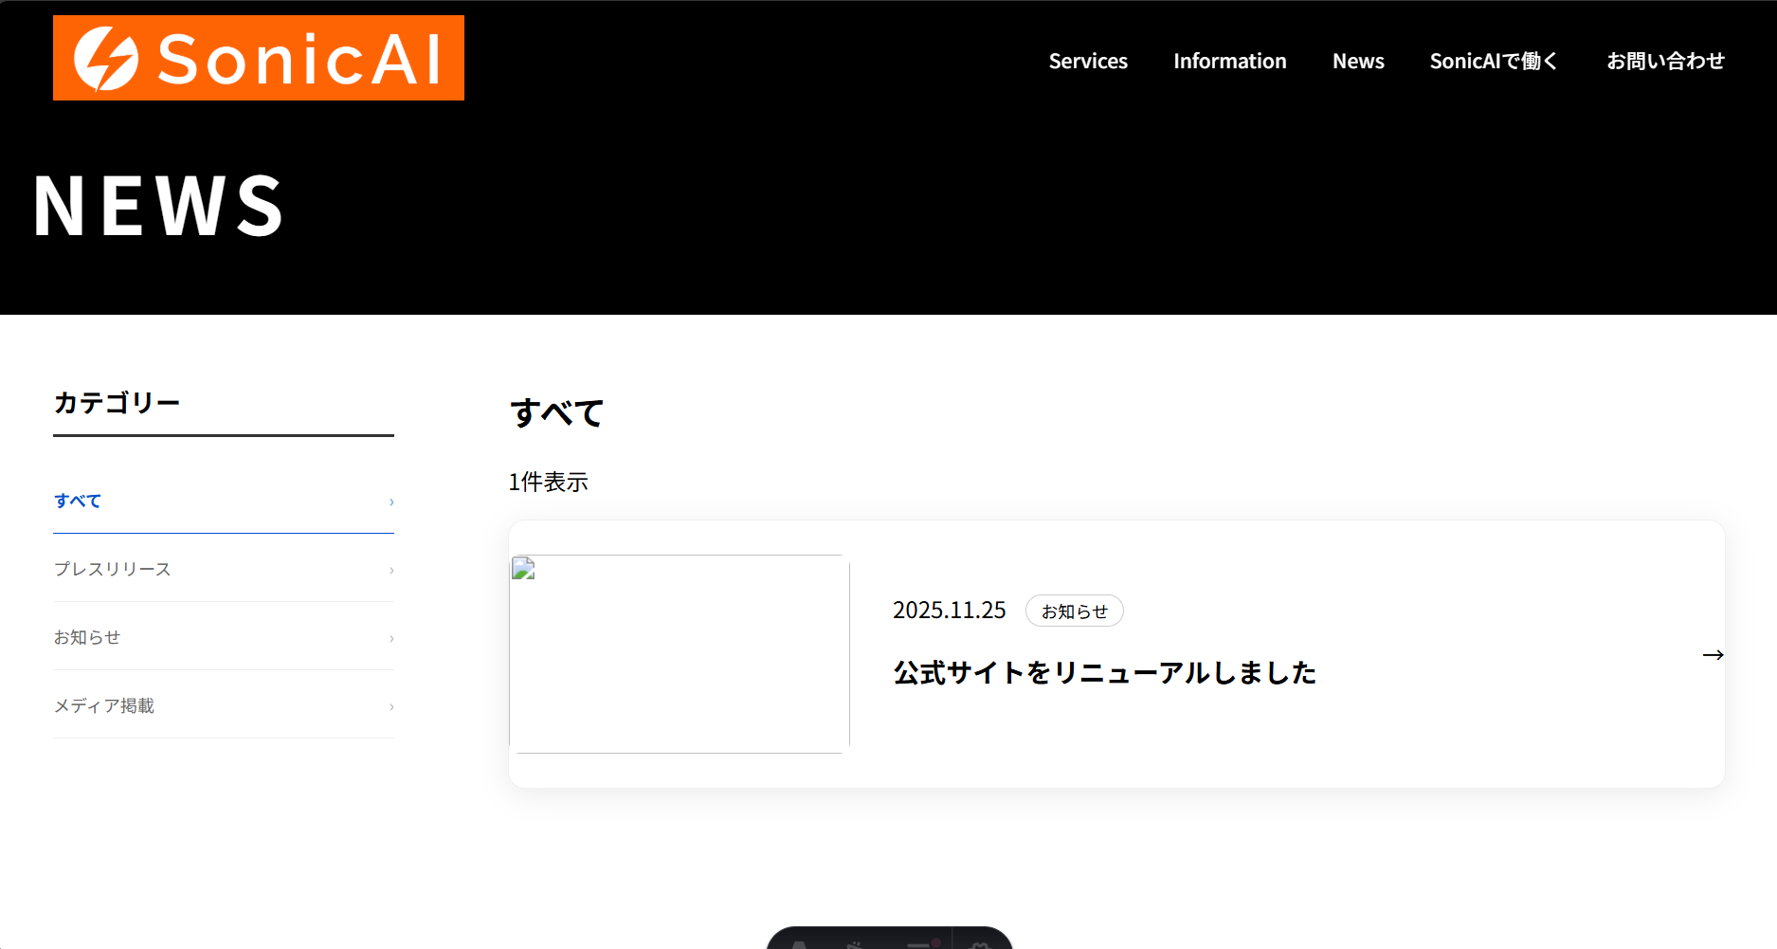
Task: Select News in the top navigation
Action: point(1357,62)
